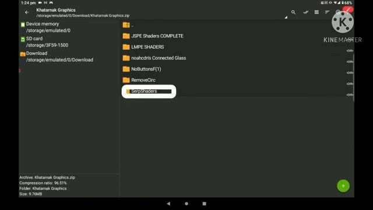373x210 pixels.
Task: Click 'Folder: Khatarnak Graphics' info line
Action: (43, 188)
